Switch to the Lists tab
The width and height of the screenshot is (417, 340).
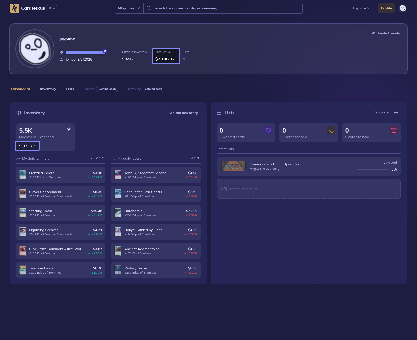[x=70, y=89]
